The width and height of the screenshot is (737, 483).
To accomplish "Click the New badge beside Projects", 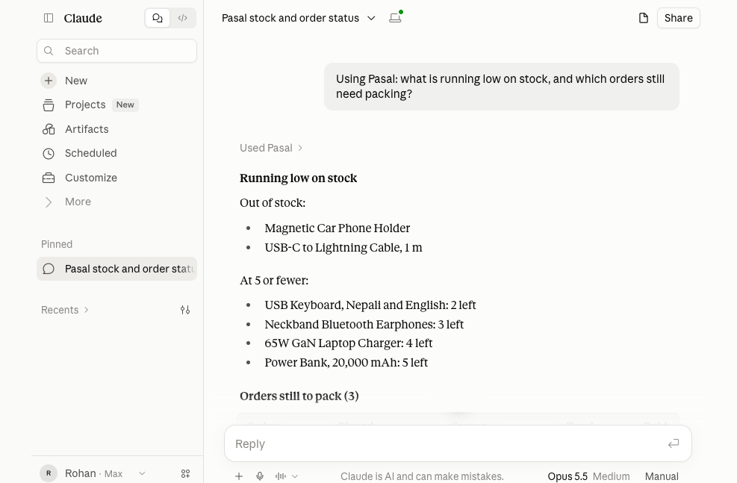I will click(125, 105).
